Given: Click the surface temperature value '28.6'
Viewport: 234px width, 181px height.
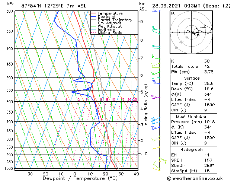Looking at the screenshot, I should pyautogui.click(x=209, y=83).
